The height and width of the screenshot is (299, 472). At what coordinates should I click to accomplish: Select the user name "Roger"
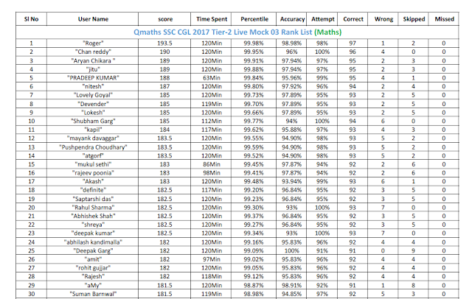[93, 43]
